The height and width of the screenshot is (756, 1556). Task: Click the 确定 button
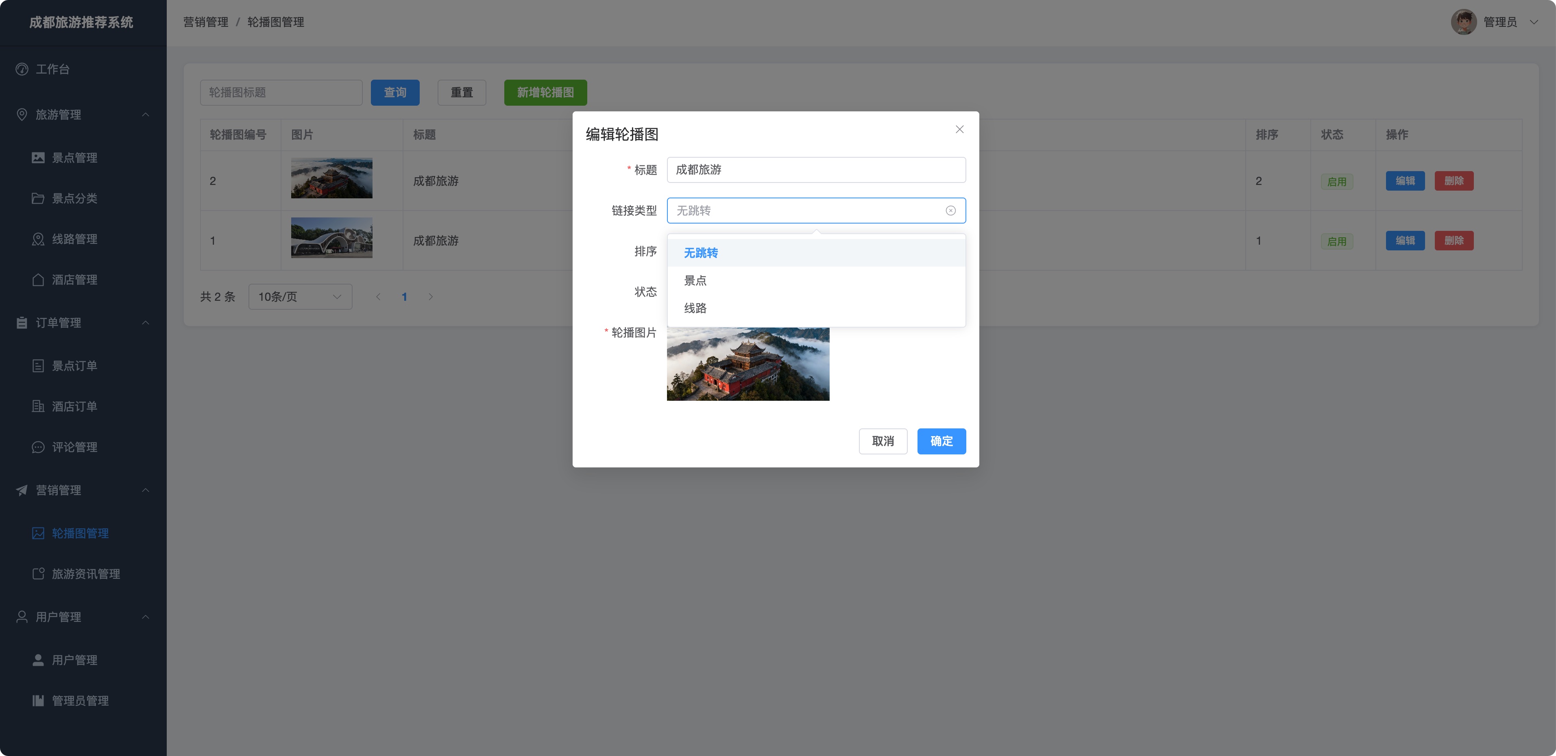(941, 441)
